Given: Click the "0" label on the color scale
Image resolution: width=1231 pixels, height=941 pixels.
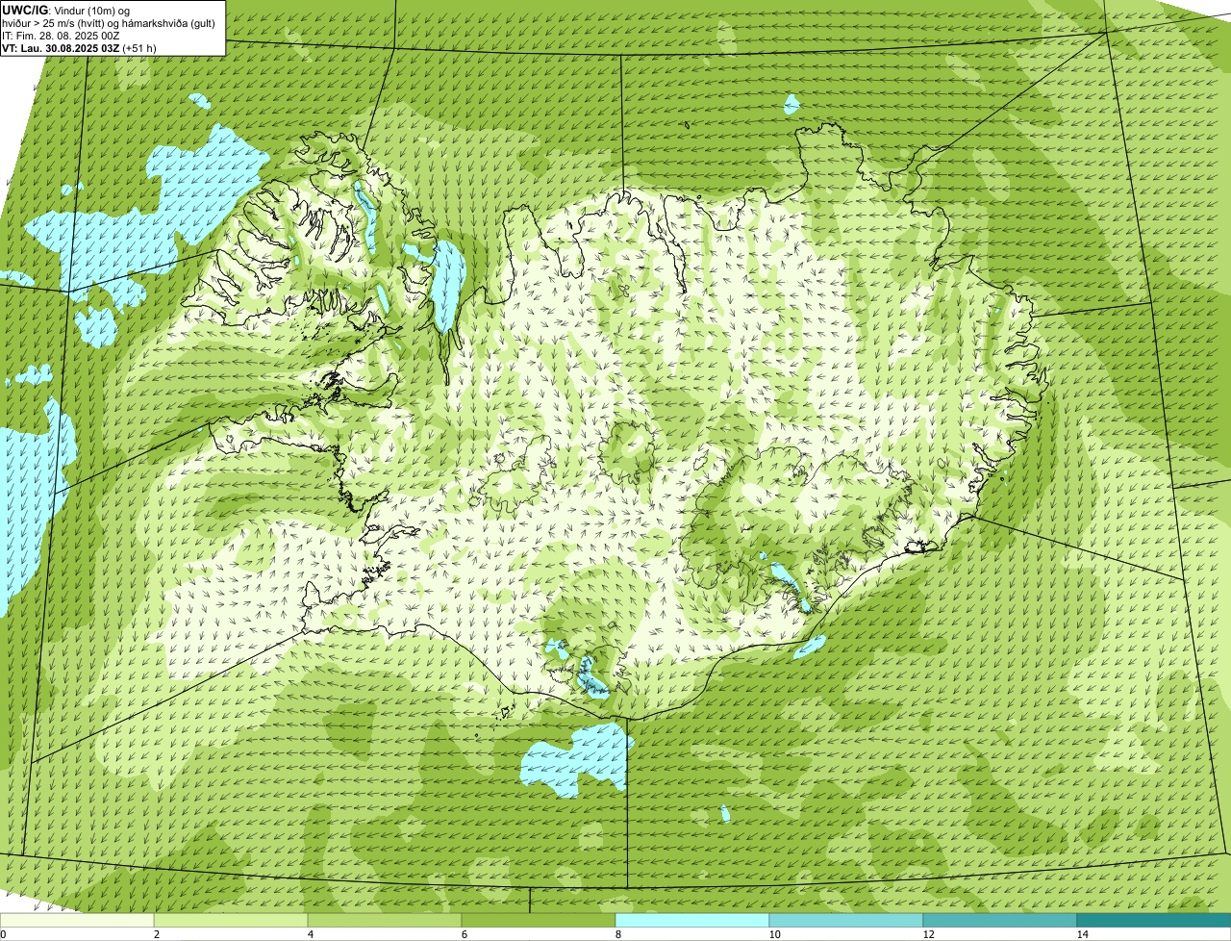Looking at the screenshot, I should coord(3,934).
